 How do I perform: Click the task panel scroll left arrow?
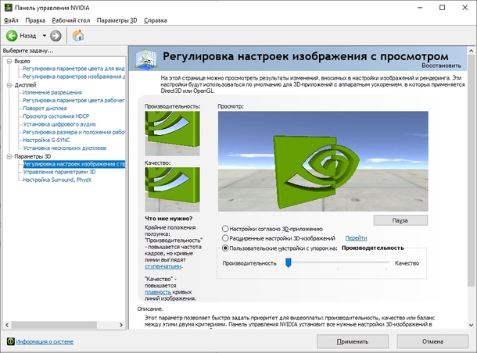coord(7,325)
